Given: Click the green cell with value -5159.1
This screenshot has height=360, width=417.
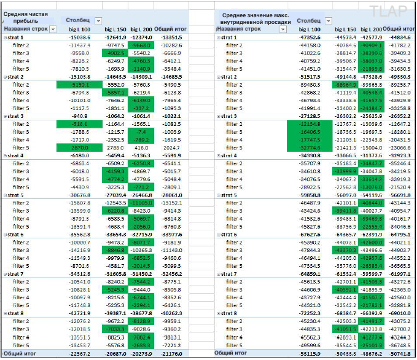Looking at the screenshot, I should (79, 85).
